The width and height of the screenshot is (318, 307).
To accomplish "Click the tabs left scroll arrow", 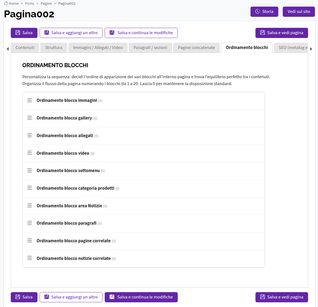I will click(x=8, y=49).
